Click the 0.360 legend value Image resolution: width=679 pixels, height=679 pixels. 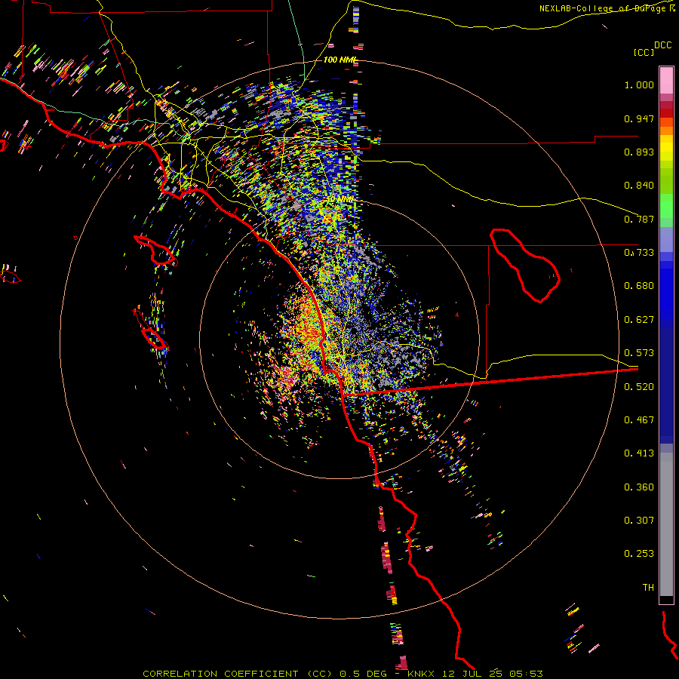pyautogui.click(x=639, y=487)
